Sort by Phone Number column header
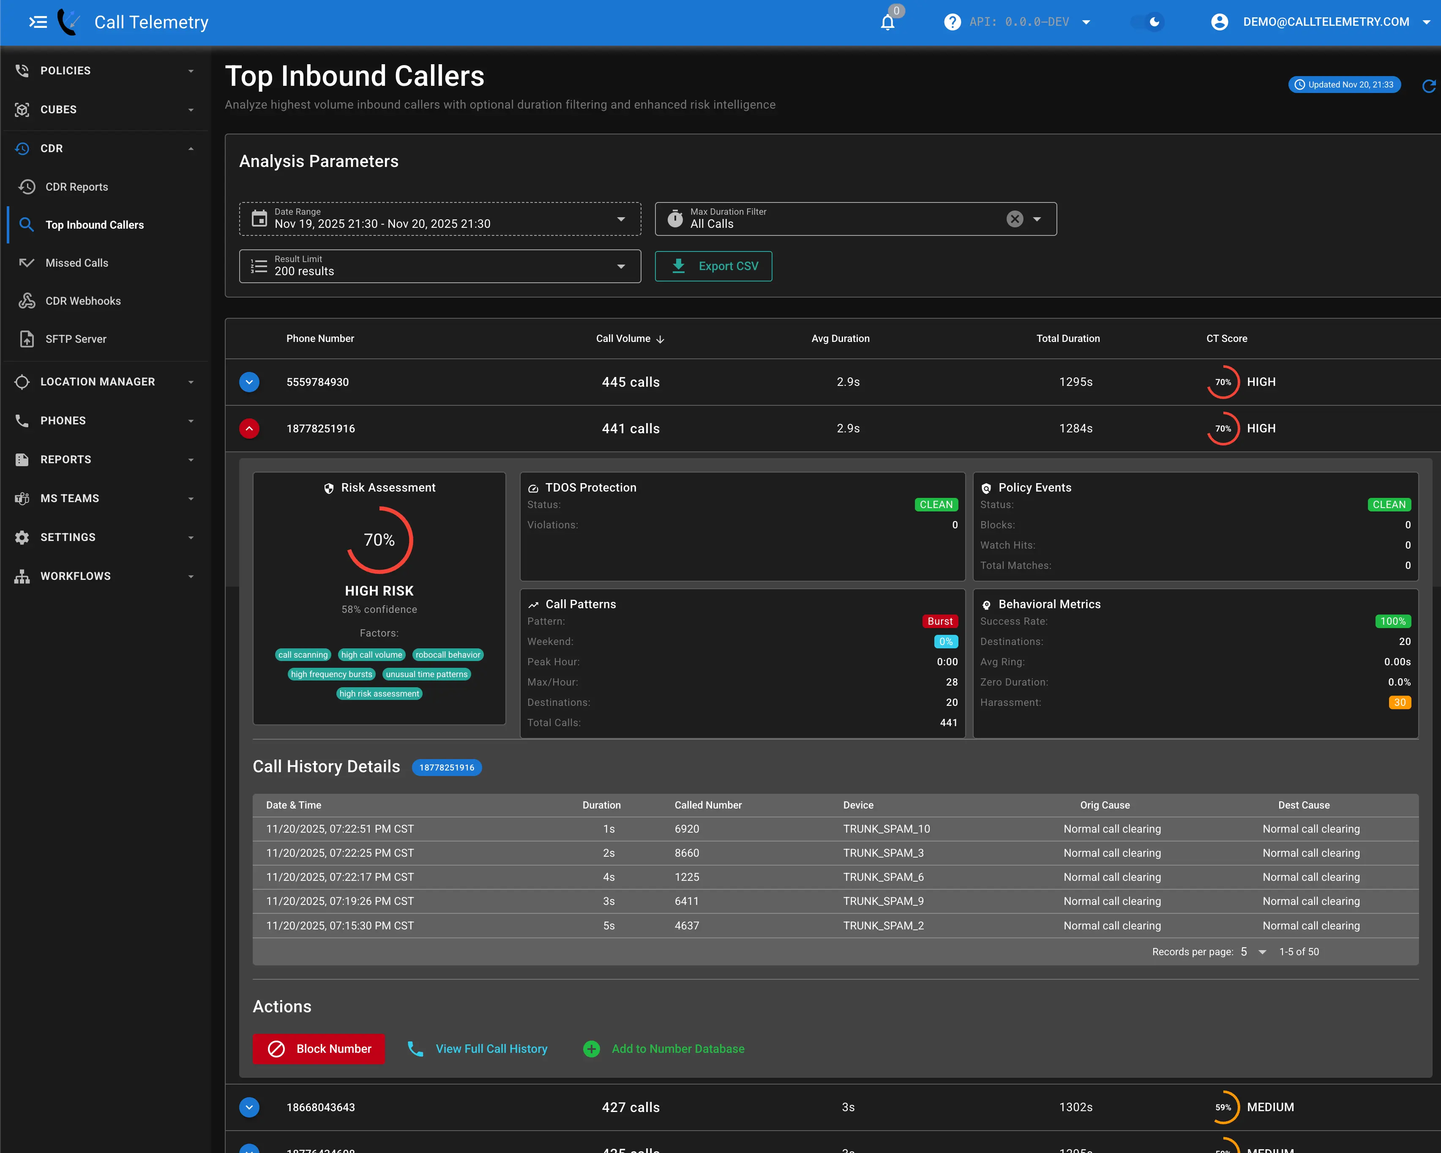Viewport: 1441px width, 1153px height. tap(320, 339)
